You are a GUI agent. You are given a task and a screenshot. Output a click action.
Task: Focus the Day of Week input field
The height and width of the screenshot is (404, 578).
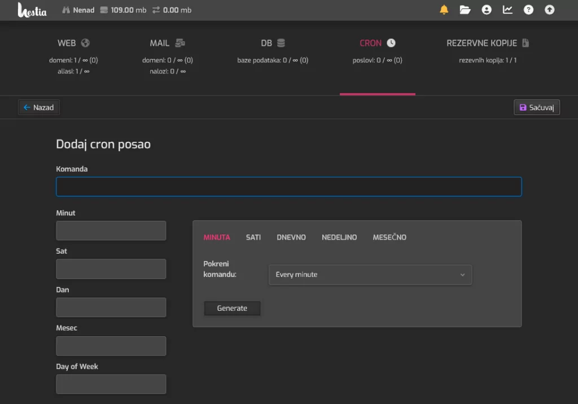(x=111, y=384)
